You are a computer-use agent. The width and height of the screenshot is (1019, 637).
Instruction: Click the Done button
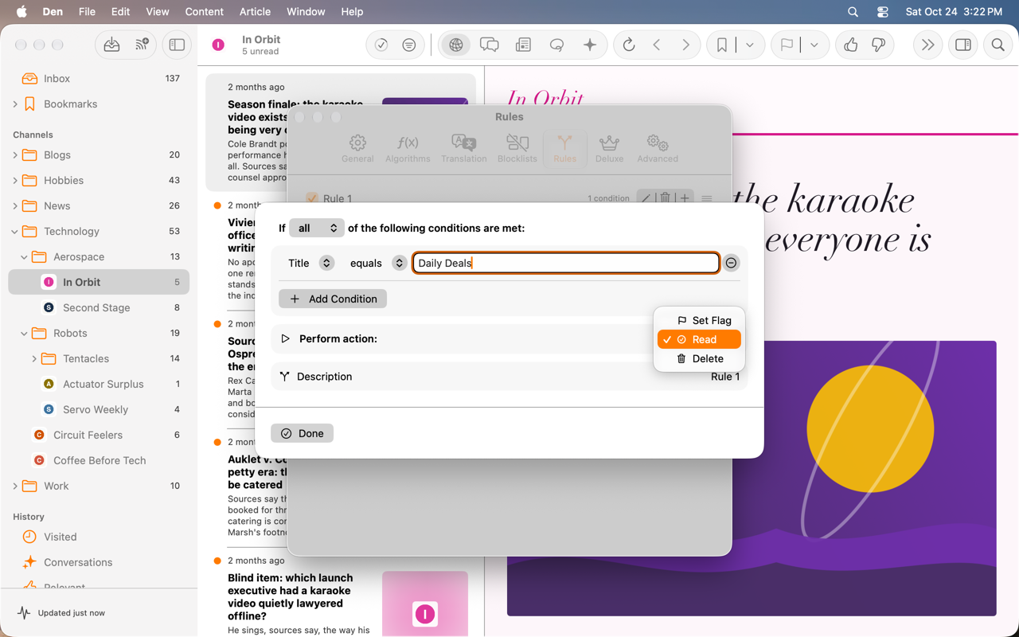tap(302, 433)
